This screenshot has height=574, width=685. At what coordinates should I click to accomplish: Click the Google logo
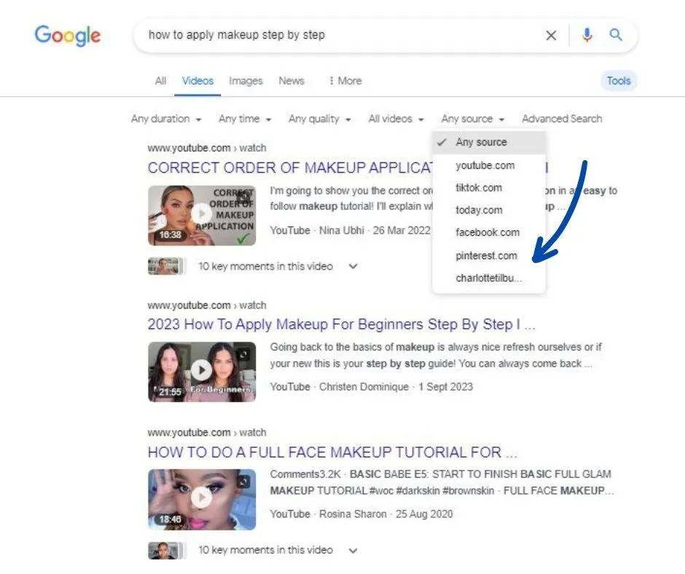(x=68, y=36)
